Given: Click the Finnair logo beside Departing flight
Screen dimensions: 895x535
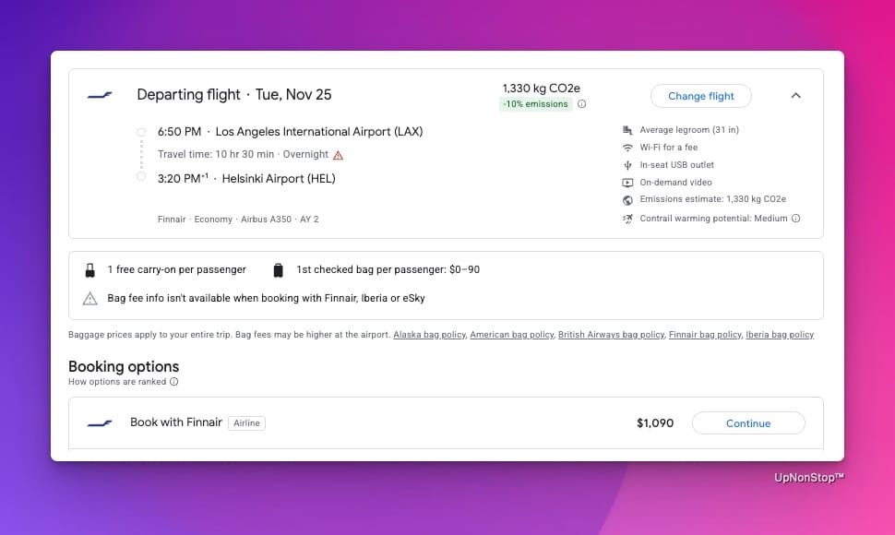Looking at the screenshot, I should (100, 95).
